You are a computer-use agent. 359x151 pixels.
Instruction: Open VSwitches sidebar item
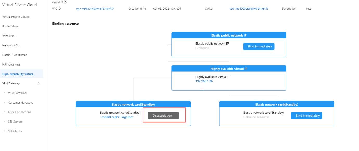[x=9, y=36]
